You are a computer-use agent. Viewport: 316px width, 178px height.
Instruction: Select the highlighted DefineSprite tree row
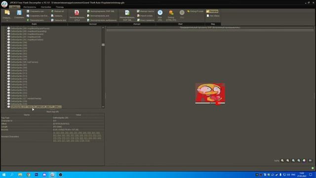tap(36, 107)
